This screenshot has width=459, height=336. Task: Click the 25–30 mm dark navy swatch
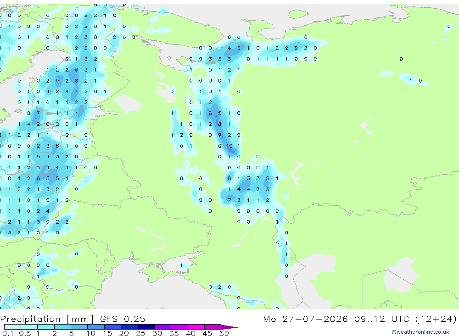[146, 327]
